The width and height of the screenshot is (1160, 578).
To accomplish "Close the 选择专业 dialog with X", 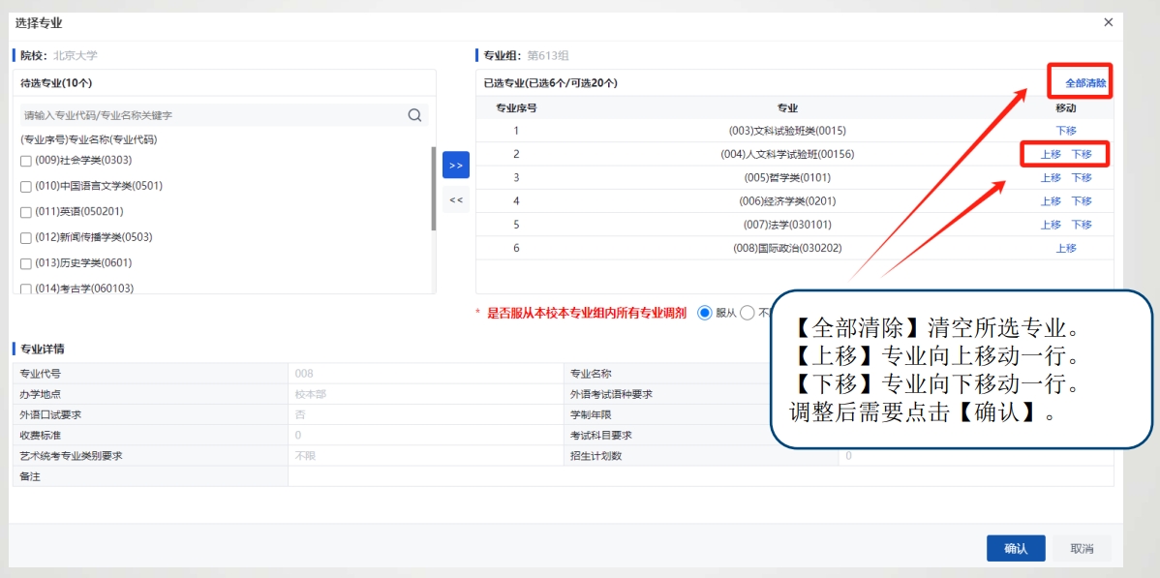I will pos(1109,22).
